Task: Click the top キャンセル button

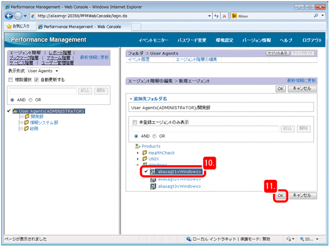Action: click(x=302, y=88)
